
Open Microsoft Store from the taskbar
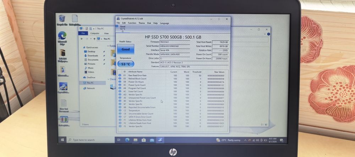[x=143, y=140]
